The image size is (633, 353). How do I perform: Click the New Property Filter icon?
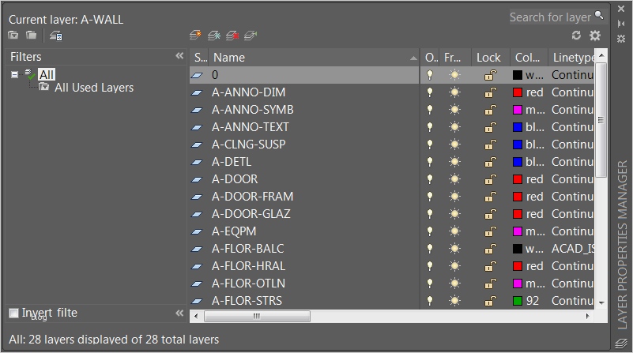tap(13, 36)
